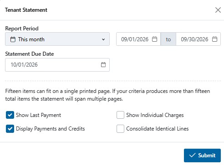Submit the tenant statement
Viewport: 224px width, 165px height.
(x=202, y=155)
